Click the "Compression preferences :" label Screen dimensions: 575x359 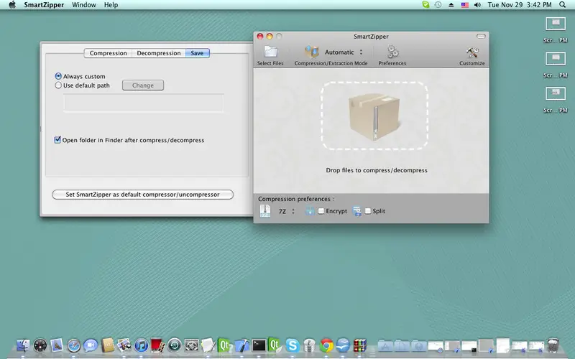click(296, 199)
